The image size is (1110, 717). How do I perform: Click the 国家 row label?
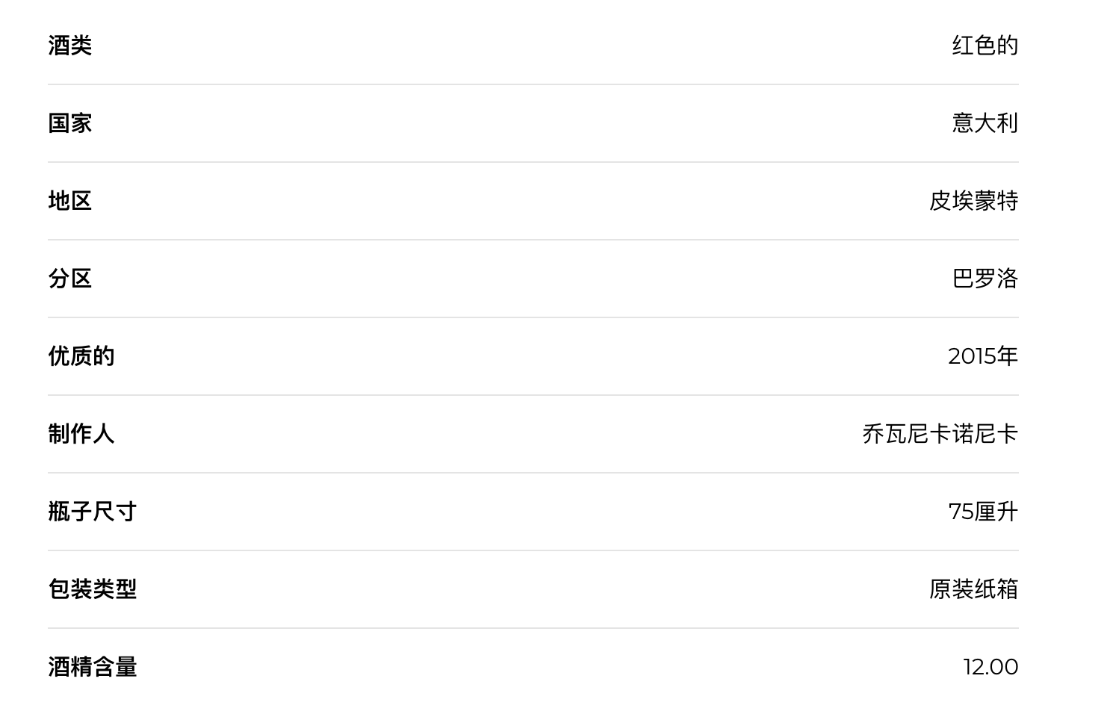[70, 123]
